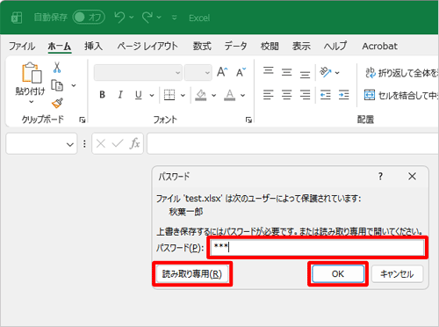Open the データ (Data) tab
This screenshot has height=327, width=439.
(235, 47)
